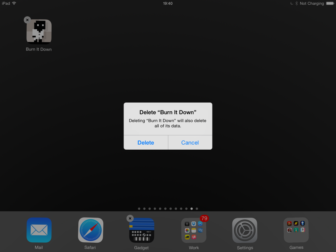
Task: Tap the "Not Charging" status text
Action: tap(312, 3)
